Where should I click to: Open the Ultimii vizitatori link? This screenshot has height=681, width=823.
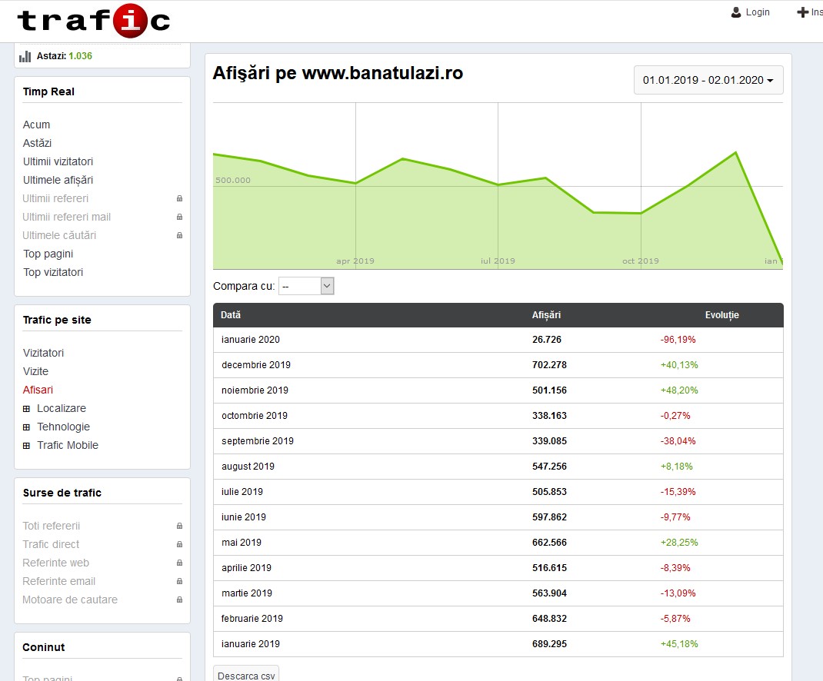pos(58,161)
